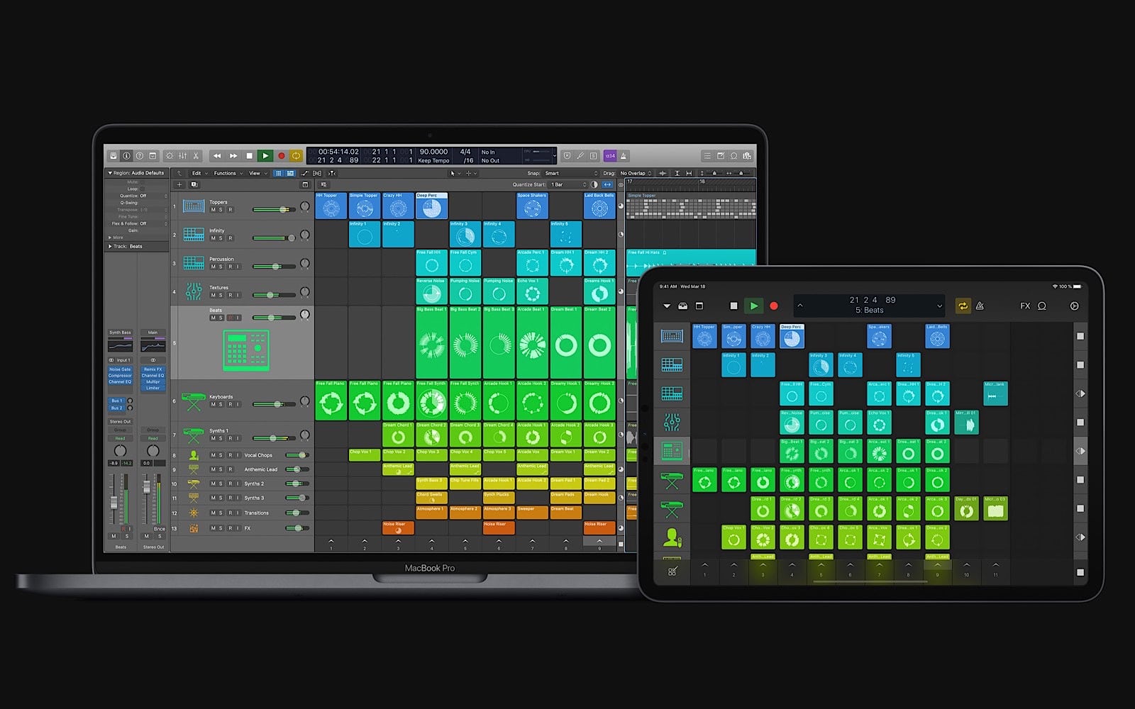Tap the Beats drum machine icon on iPad
This screenshot has height=709, width=1135.
[x=671, y=451]
